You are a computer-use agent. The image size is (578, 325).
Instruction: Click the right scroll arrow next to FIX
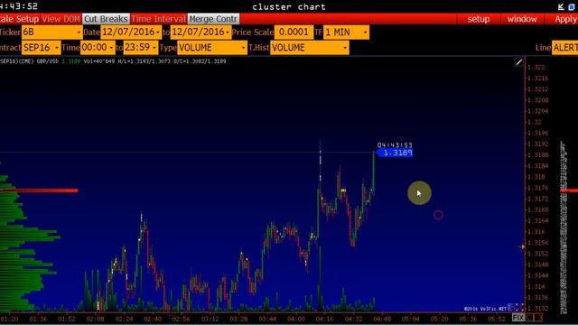point(538,317)
